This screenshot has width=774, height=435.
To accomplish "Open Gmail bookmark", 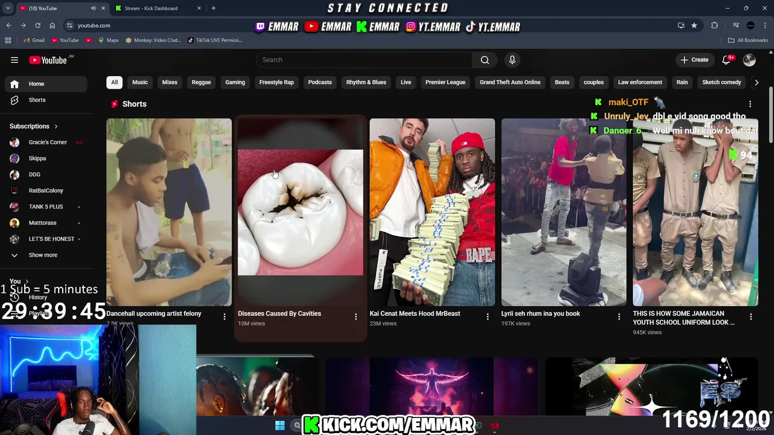I will pyautogui.click(x=34, y=40).
